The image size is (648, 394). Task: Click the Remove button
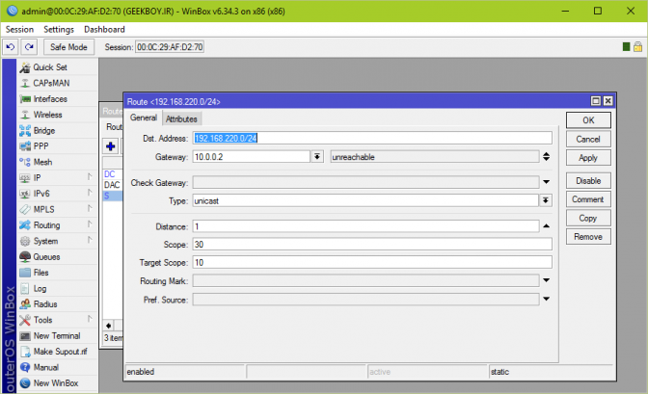click(x=588, y=237)
